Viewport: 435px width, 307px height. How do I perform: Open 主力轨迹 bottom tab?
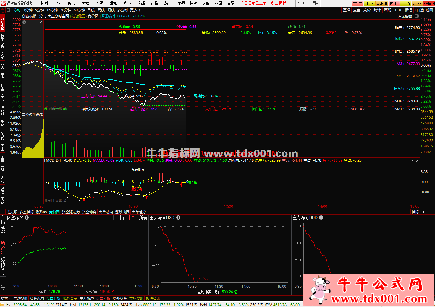coord(87,298)
